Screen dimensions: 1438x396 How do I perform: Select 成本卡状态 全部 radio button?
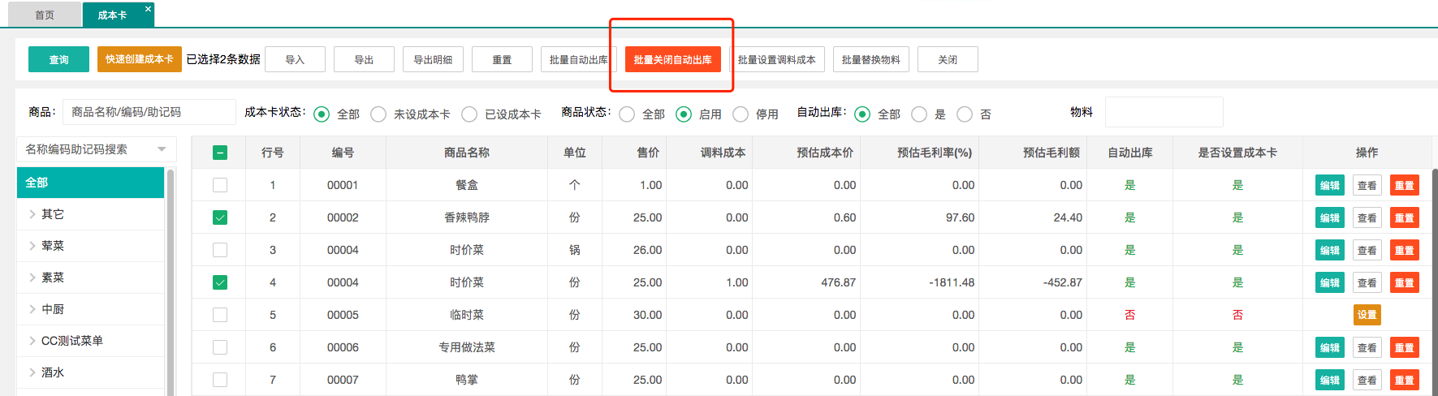pos(322,114)
